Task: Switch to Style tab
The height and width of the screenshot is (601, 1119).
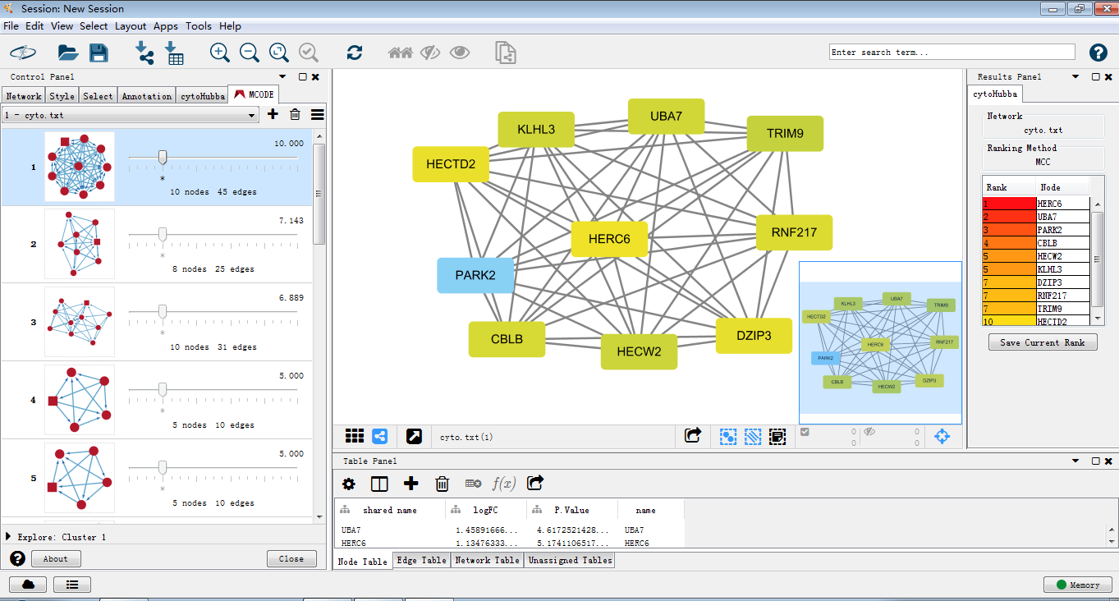Action: [x=62, y=96]
